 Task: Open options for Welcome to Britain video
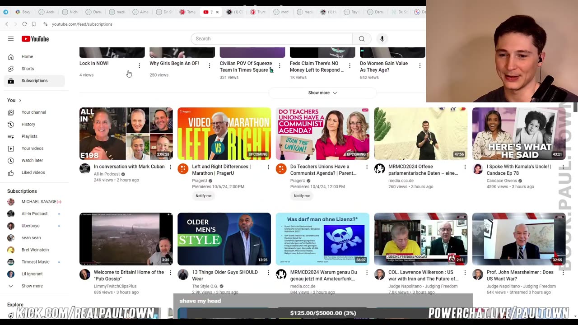coord(170,273)
